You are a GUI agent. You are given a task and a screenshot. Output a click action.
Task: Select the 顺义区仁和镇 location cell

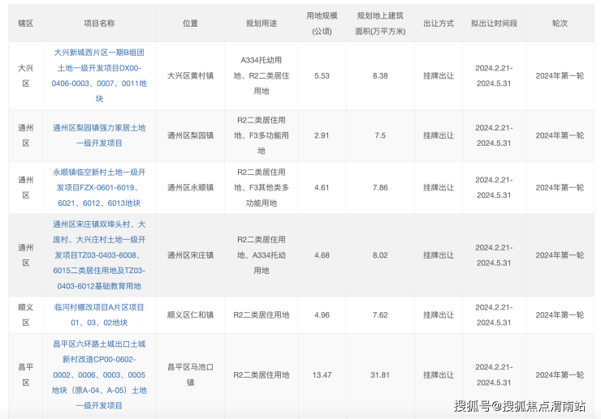pos(190,315)
